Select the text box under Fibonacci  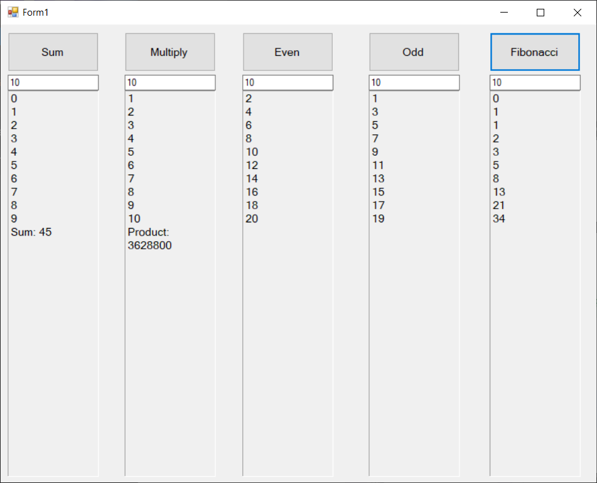pos(535,83)
